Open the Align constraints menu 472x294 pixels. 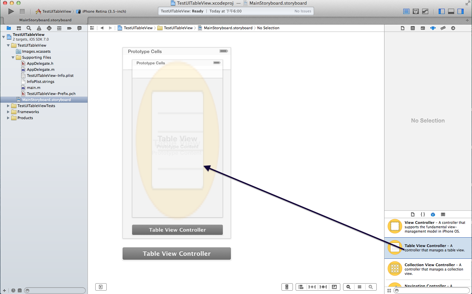[301, 287]
